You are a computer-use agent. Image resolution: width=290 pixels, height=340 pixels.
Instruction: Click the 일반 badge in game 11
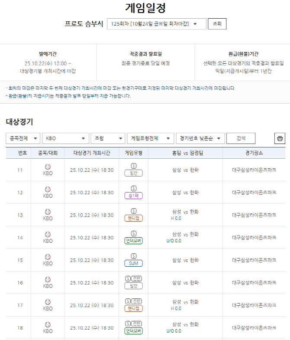pos(133,173)
